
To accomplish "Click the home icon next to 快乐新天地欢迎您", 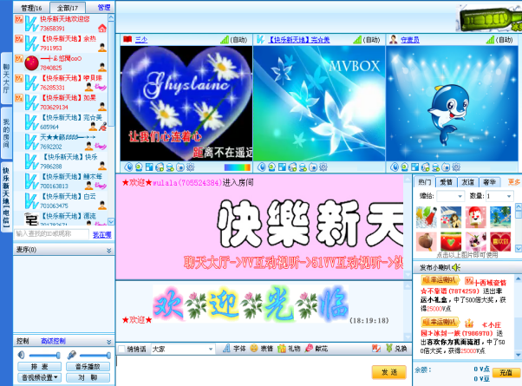I will 102,29.
